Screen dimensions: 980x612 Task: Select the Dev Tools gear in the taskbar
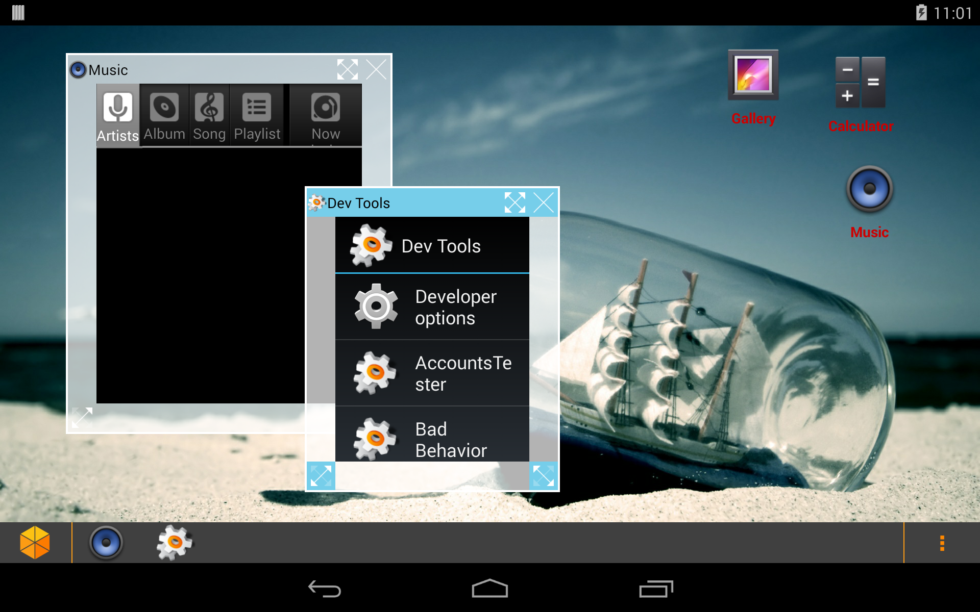point(174,543)
